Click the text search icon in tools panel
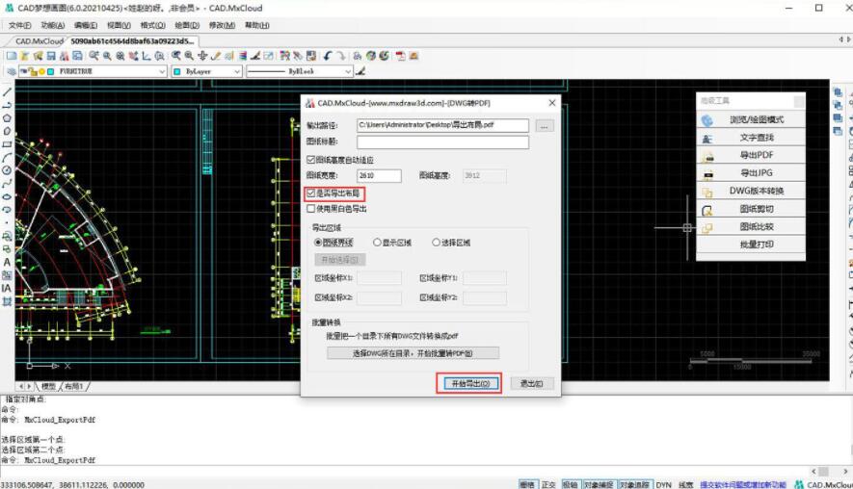The image size is (853, 489). 707,139
